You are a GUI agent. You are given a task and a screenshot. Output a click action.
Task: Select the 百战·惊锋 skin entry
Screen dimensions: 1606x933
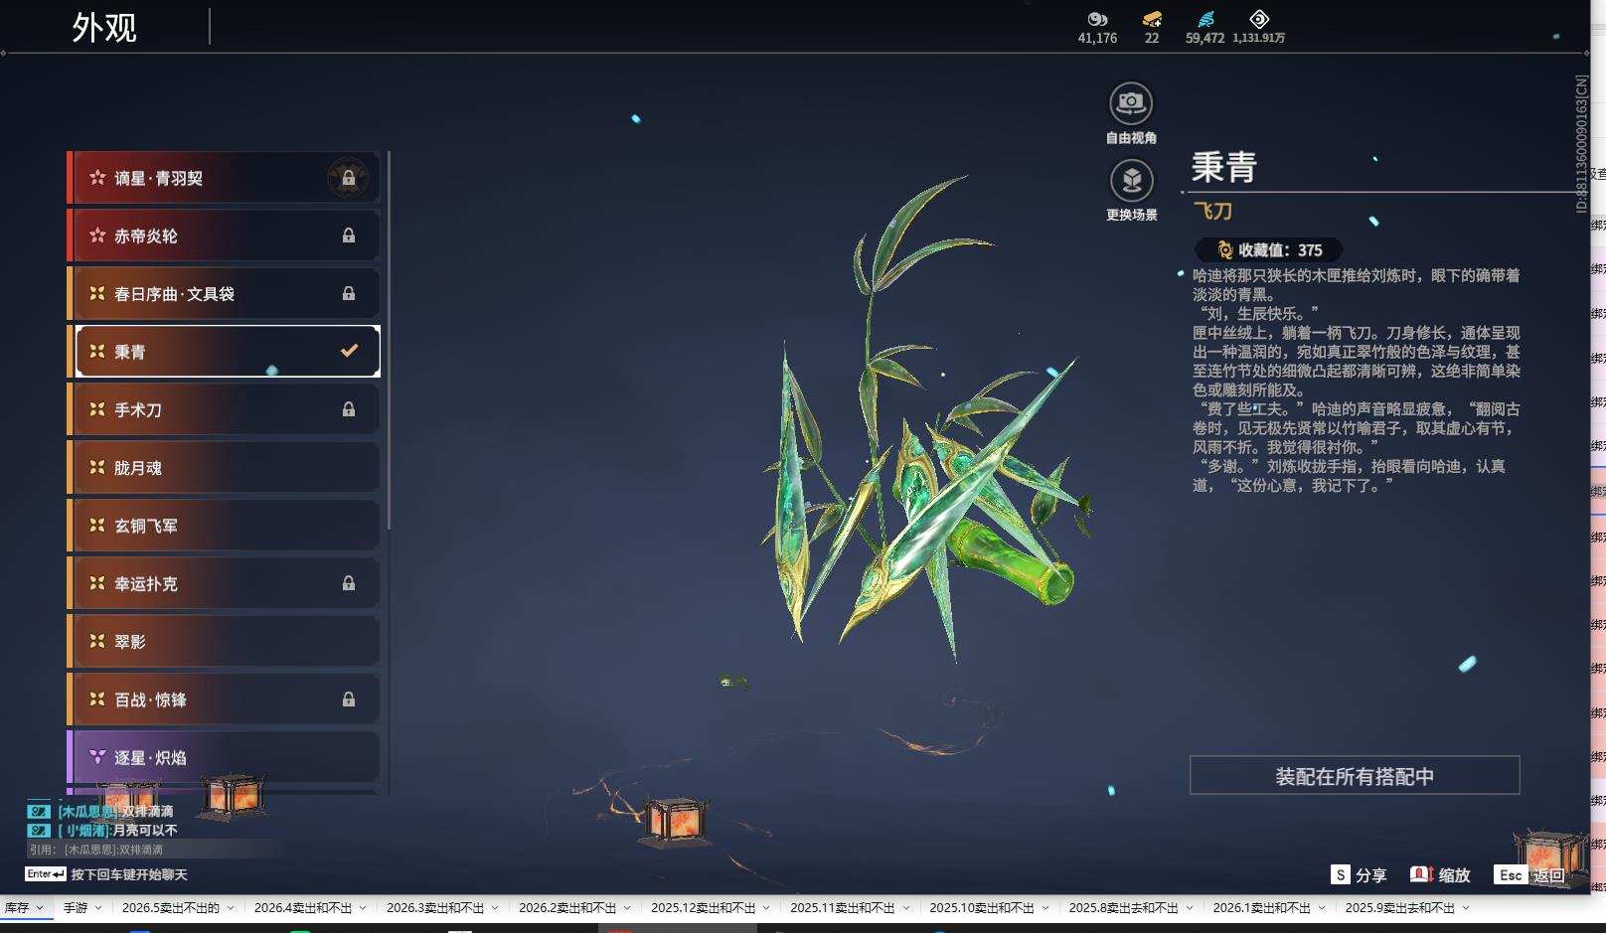(224, 700)
